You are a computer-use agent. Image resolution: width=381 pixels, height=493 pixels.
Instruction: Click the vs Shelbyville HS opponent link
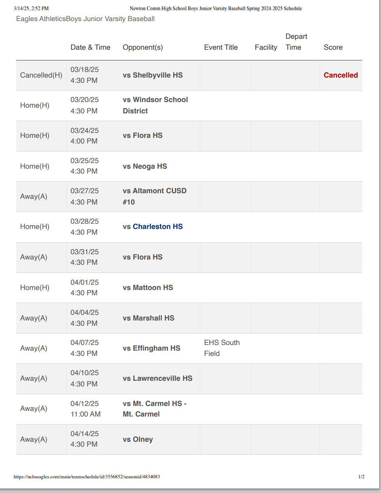[152, 75]
